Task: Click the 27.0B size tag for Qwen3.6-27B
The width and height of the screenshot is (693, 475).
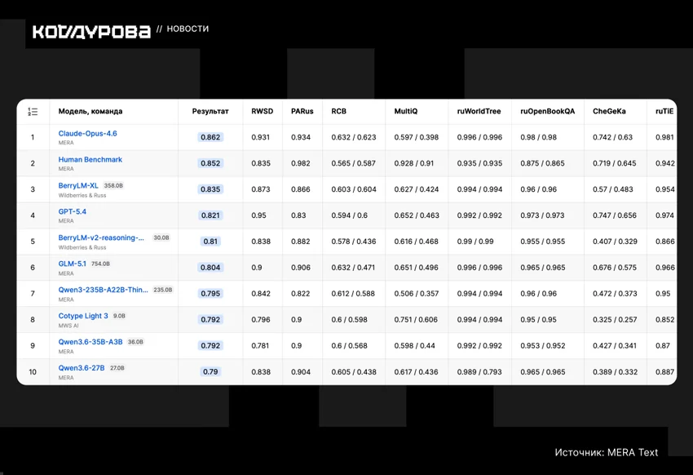Action: pos(117,368)
